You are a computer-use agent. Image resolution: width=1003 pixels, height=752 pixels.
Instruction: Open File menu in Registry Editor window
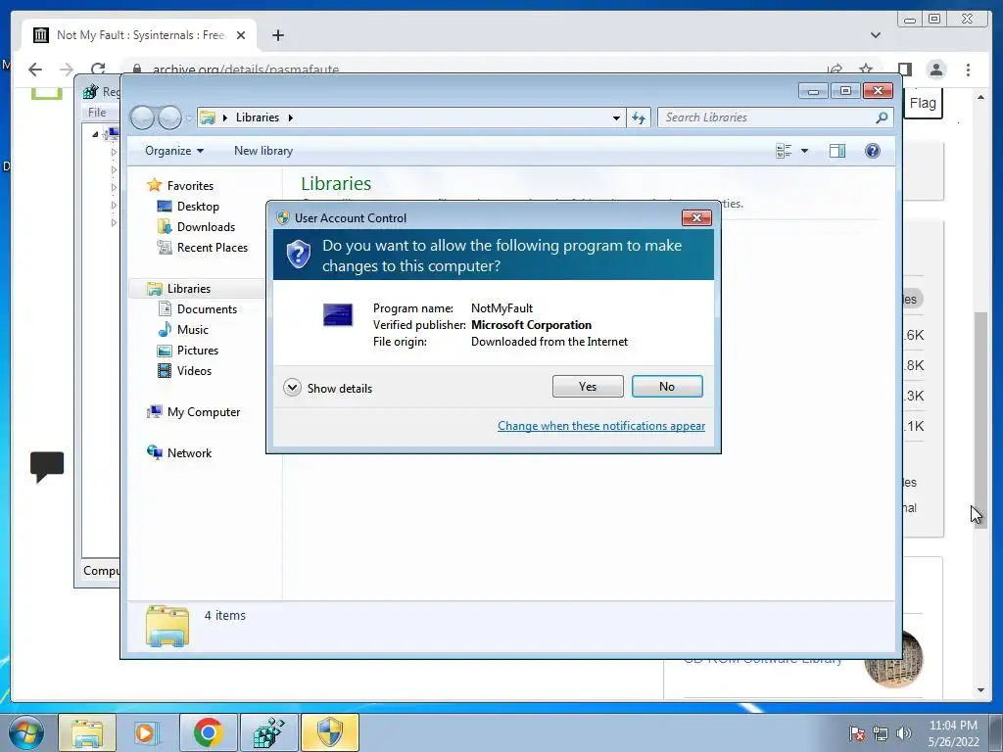click(x=97, y=113)
